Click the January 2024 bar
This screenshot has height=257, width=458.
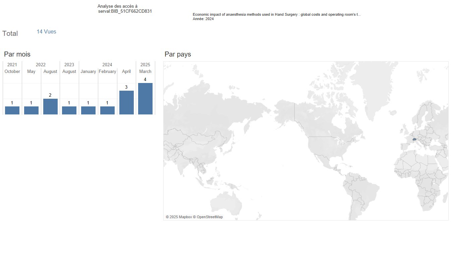pos(88,110)
